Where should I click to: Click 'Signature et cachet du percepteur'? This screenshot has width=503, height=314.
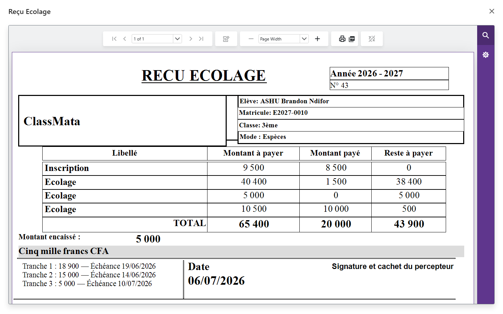point(393,267)
